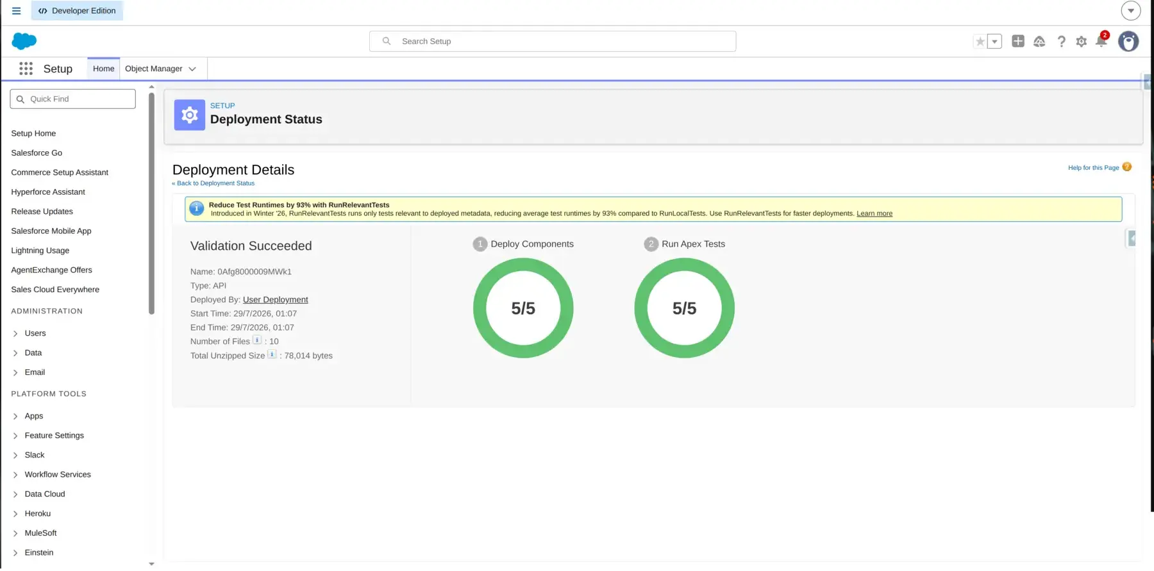
Task: Go to Setup Home
Action: [x=33, y=133]
